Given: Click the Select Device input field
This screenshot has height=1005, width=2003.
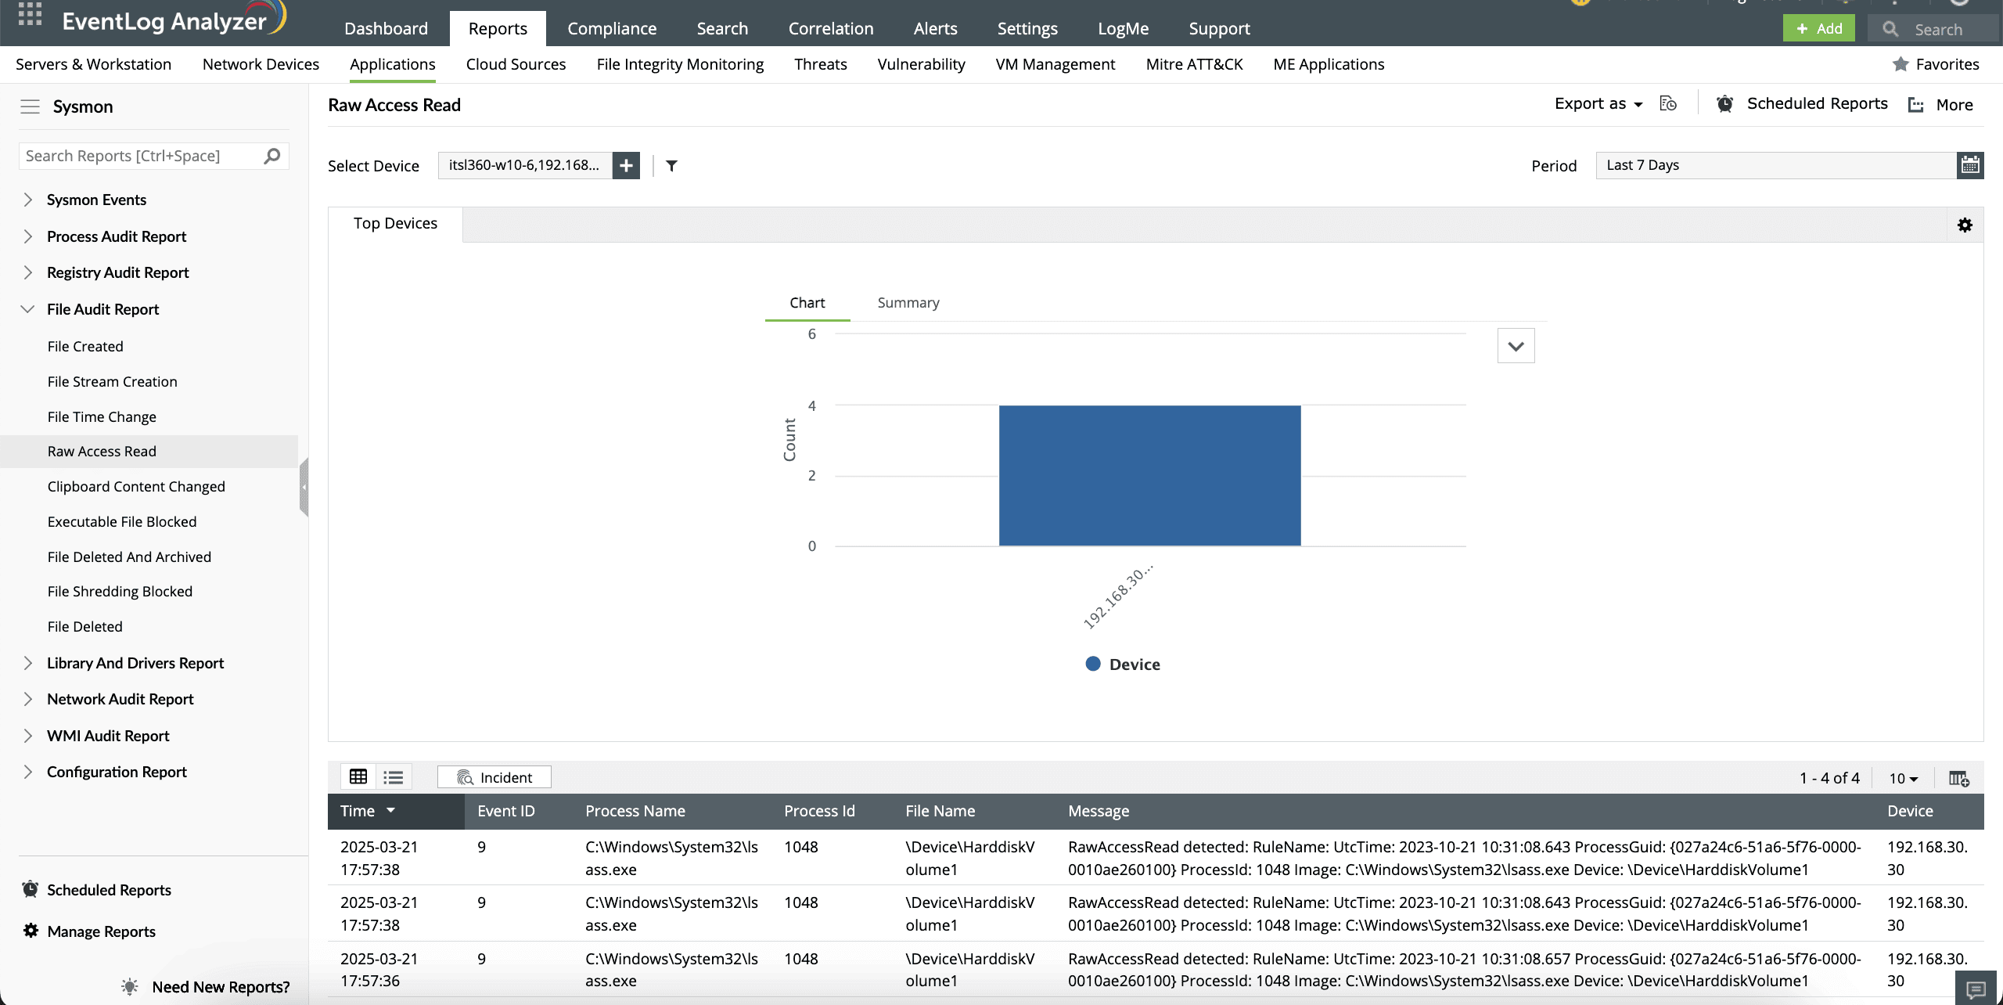Looking at the screenshot, I should coord(524,165).
